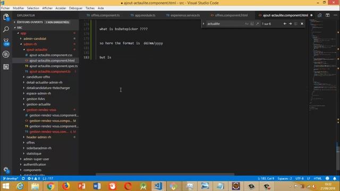Open the Modifier menu
Image resolution: width=340 pixels, height=191 pixels.
point(19,8)
